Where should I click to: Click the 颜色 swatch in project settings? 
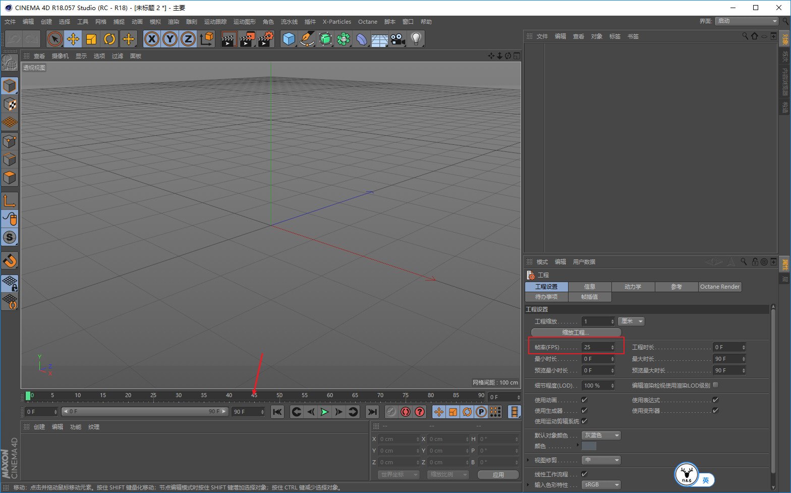pos(589,446)
